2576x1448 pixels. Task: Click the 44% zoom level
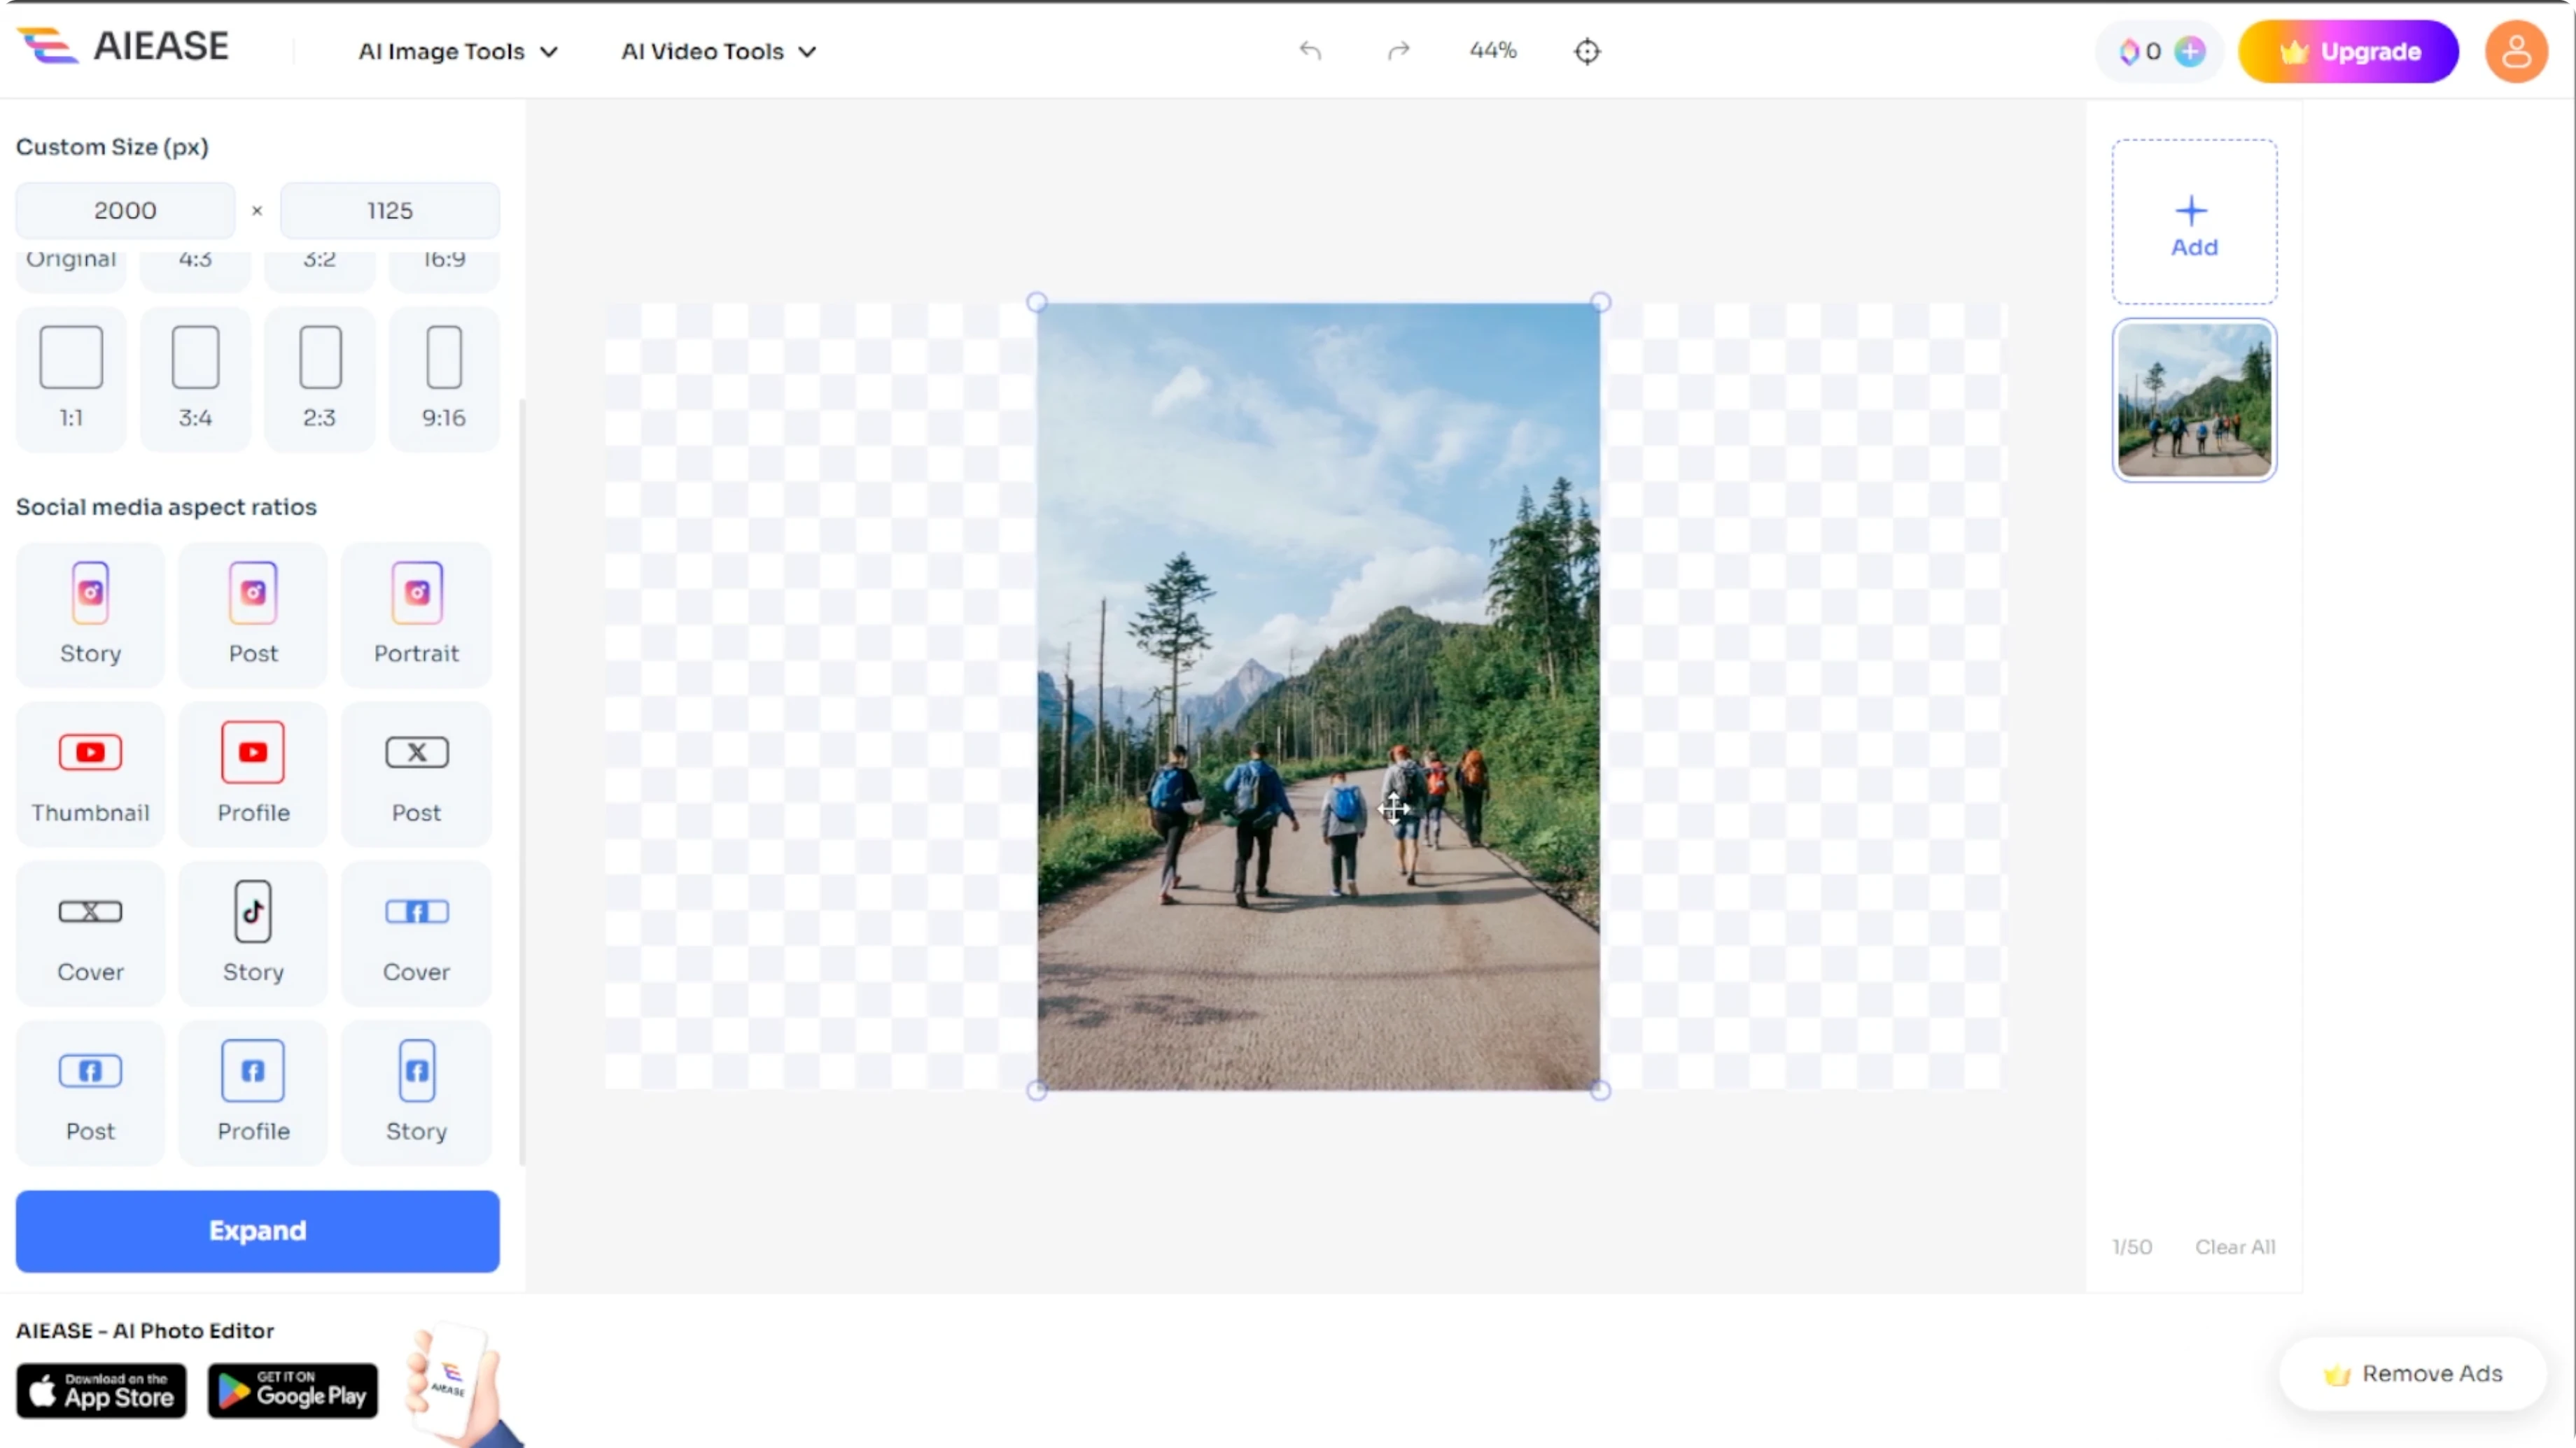coord(1493,50)
